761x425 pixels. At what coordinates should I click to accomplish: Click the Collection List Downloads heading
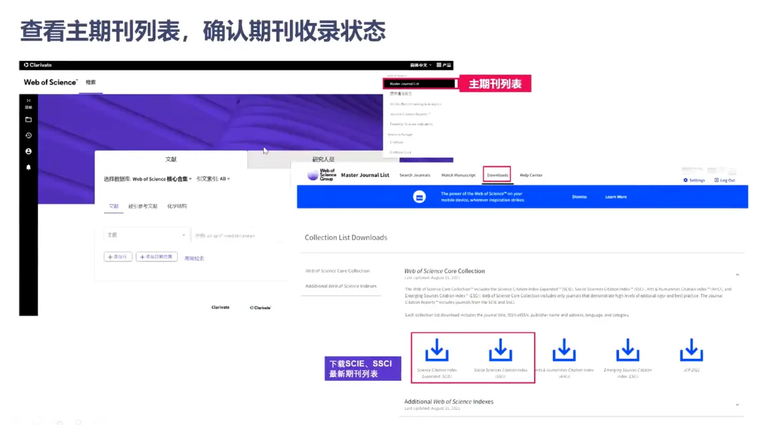coord(346,237)
